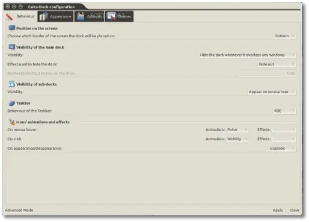Click the Close button at bottom

(294, 210)
